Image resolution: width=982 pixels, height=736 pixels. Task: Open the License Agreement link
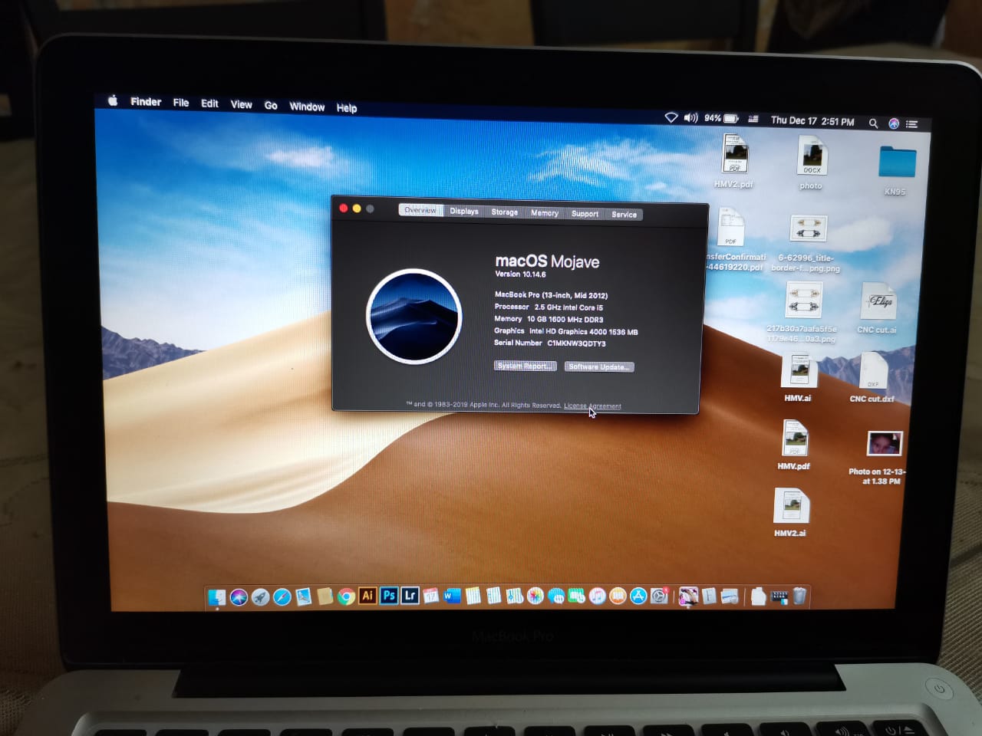tap(592, 406)
